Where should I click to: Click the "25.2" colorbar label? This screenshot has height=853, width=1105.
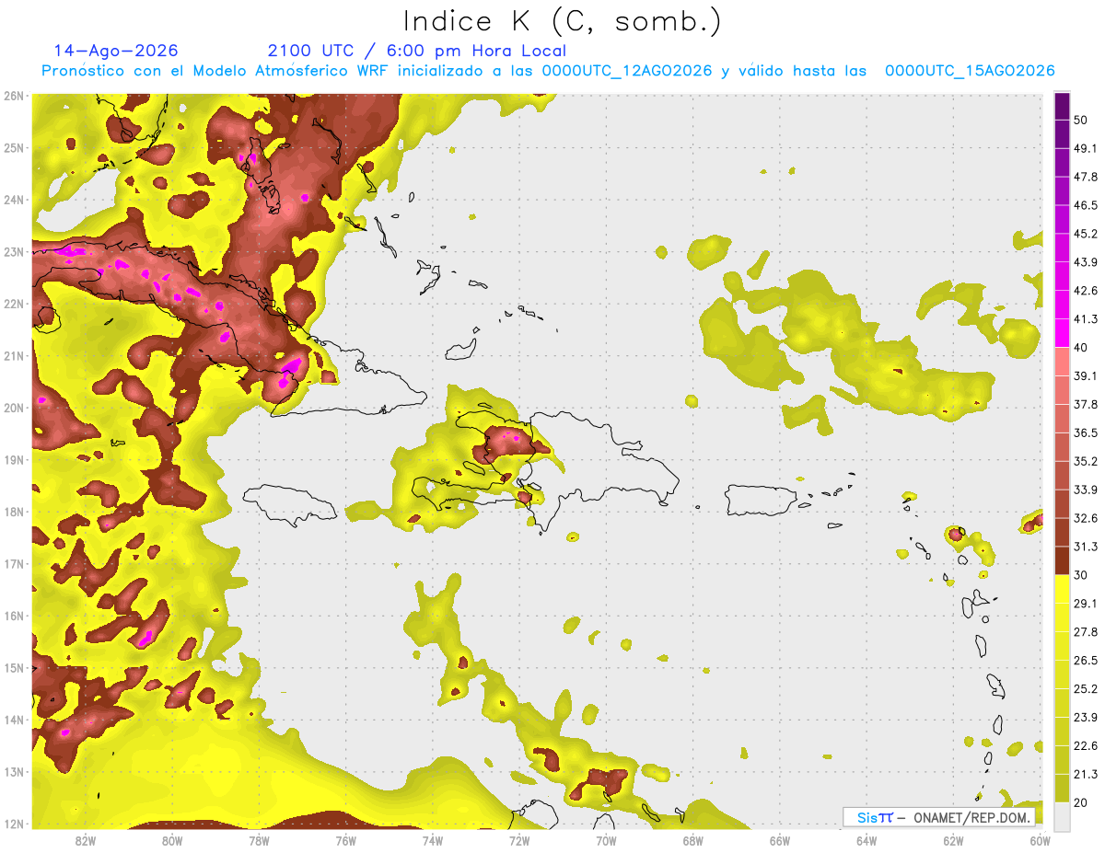coord(1085,689)
